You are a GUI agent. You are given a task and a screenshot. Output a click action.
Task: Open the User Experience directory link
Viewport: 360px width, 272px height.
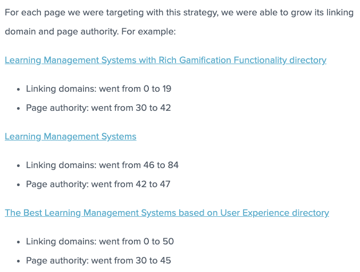(x=167, y=213)
